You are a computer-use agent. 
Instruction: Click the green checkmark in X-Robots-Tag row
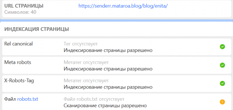[222, 83]
